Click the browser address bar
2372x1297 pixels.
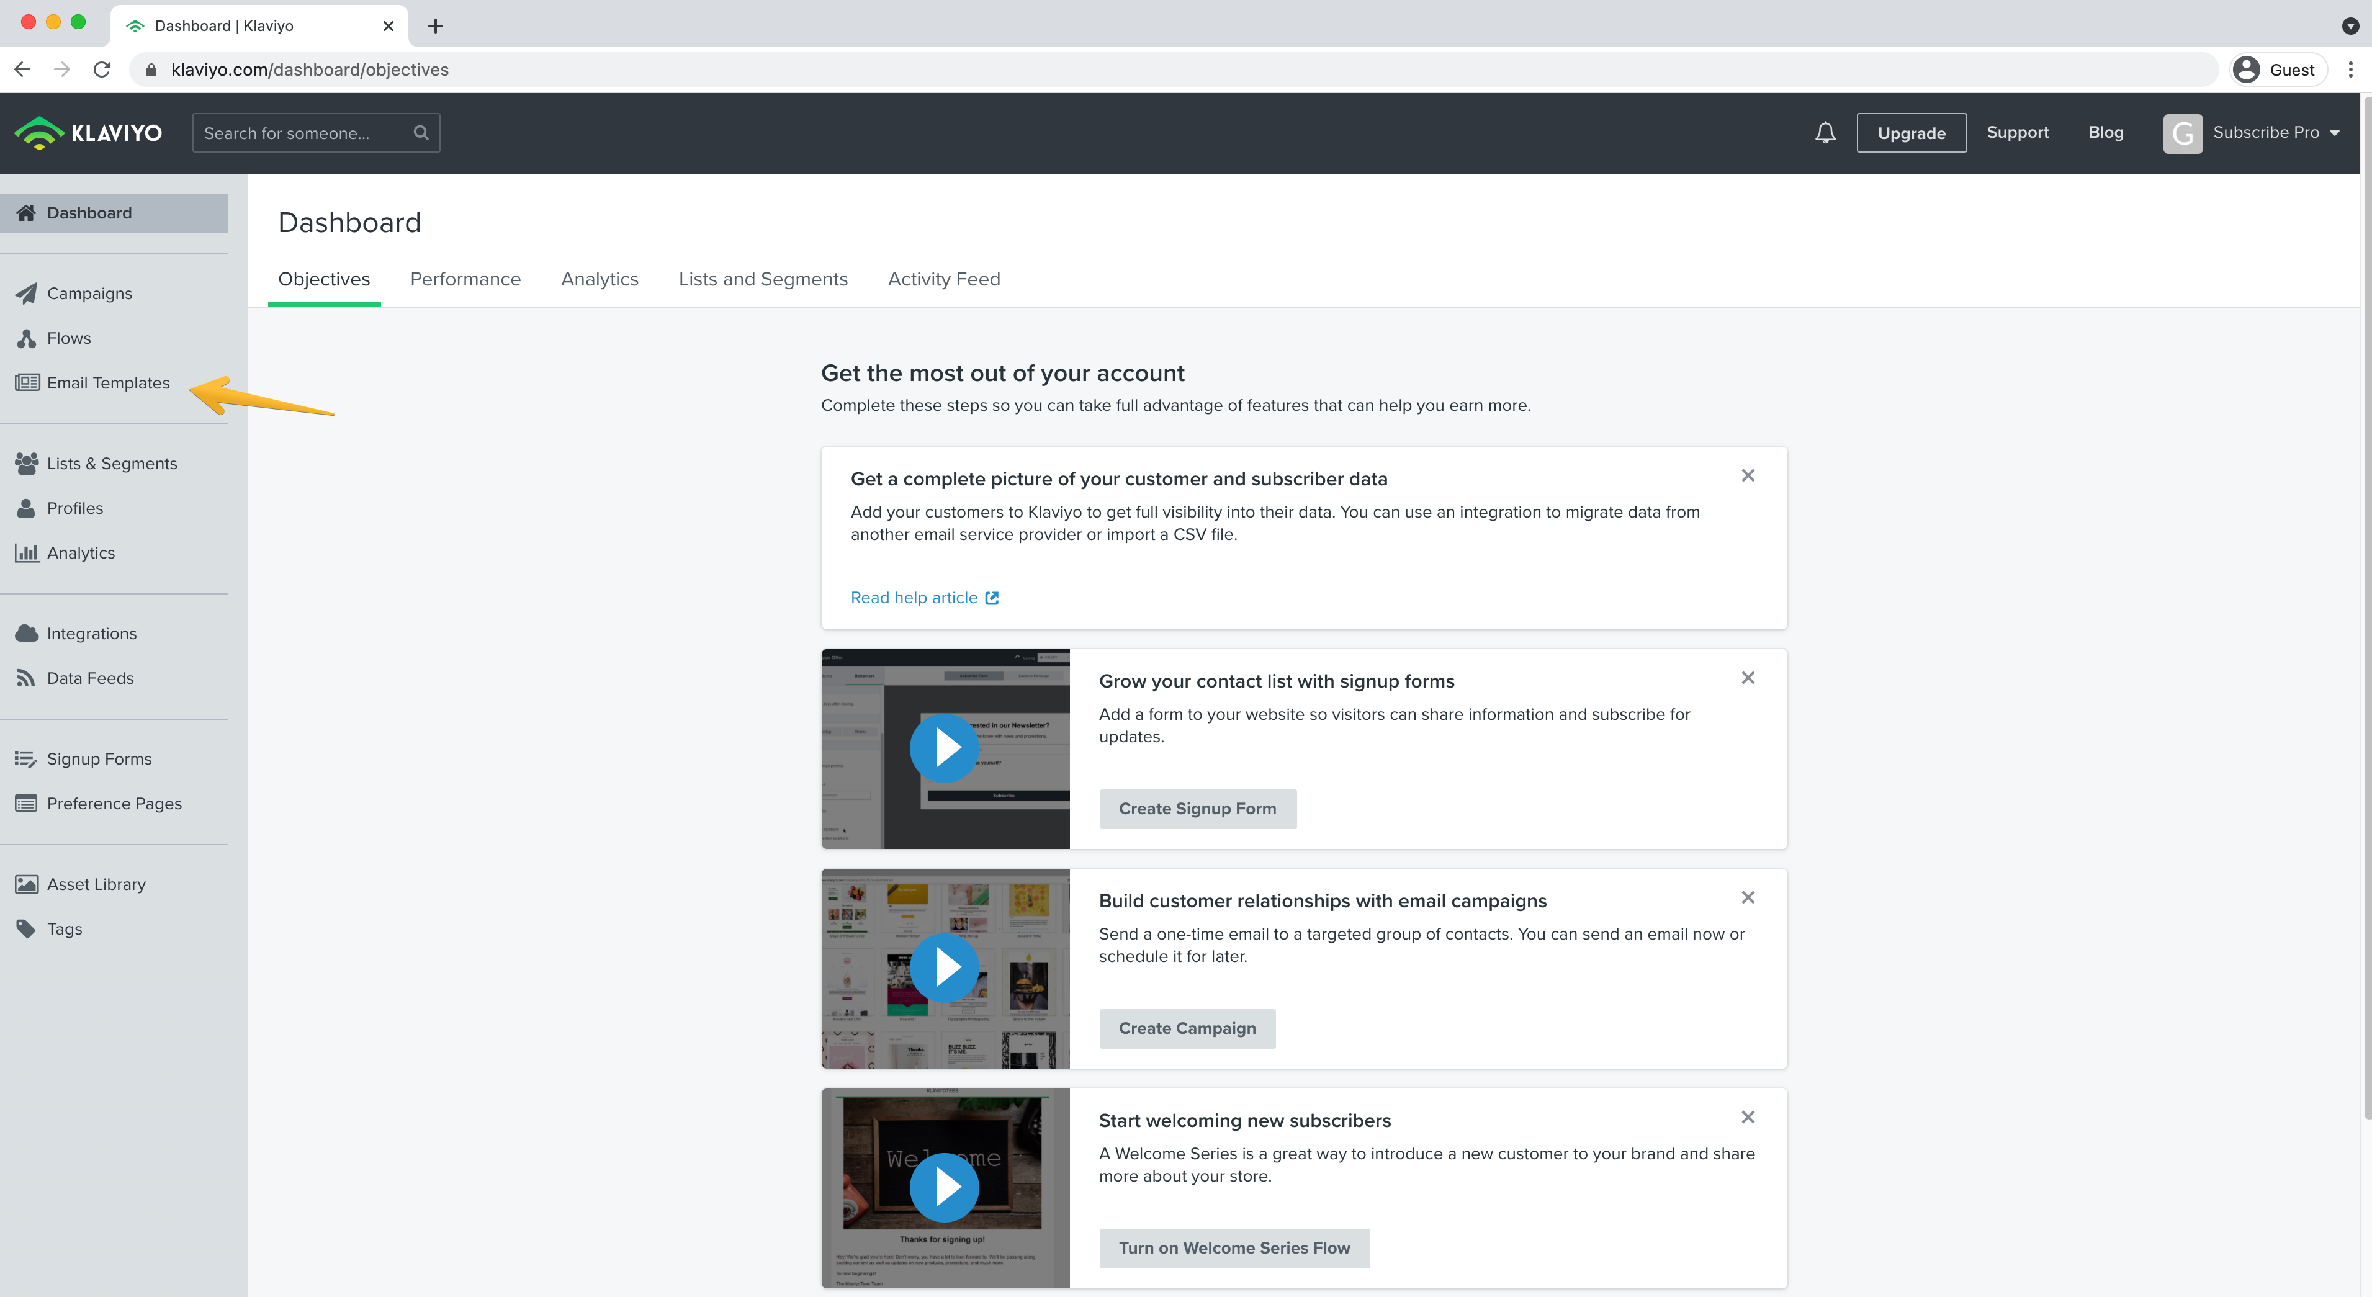[1174, 70]
